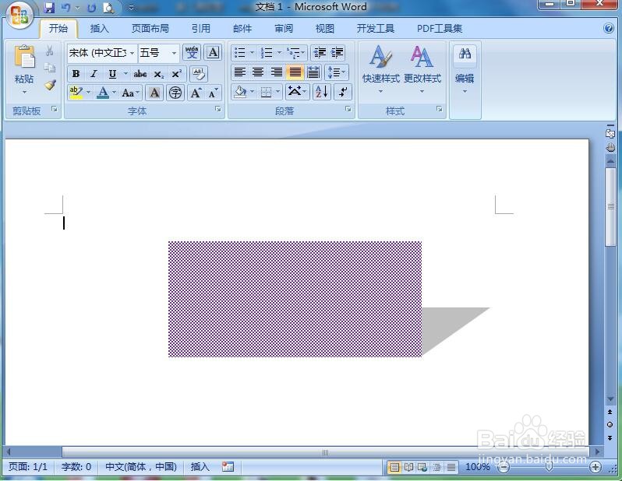Image resolution: width=622 pixels, height=481 pixels.
Task: Expand numbered list style dropdown
Action: click(x=279, y=52)
